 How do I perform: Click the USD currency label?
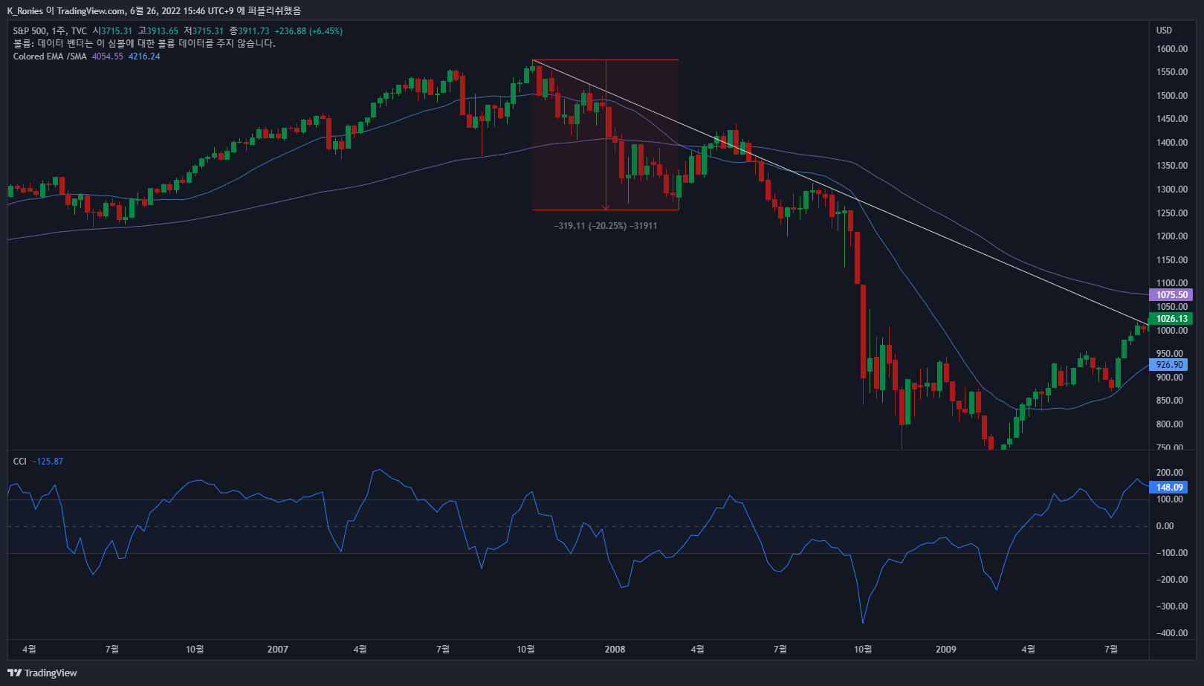(x=1164, y=30)
